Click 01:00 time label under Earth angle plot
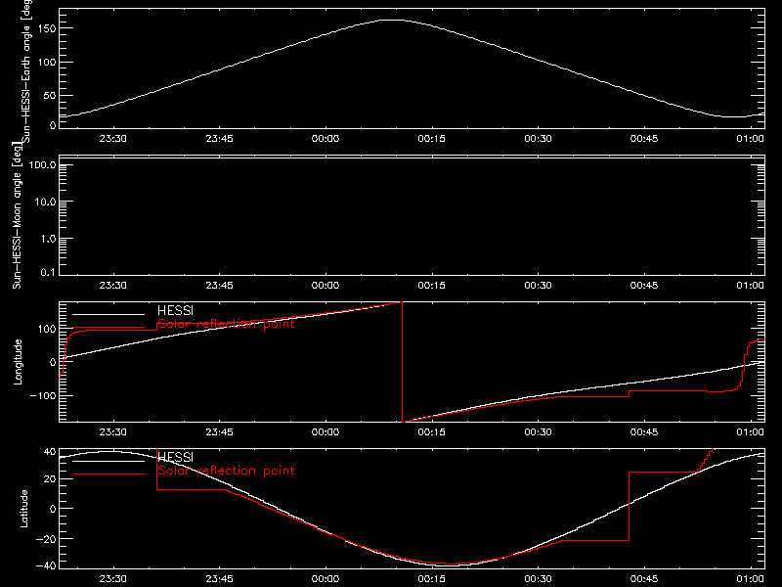782x587 pixels. click(750, 138)
